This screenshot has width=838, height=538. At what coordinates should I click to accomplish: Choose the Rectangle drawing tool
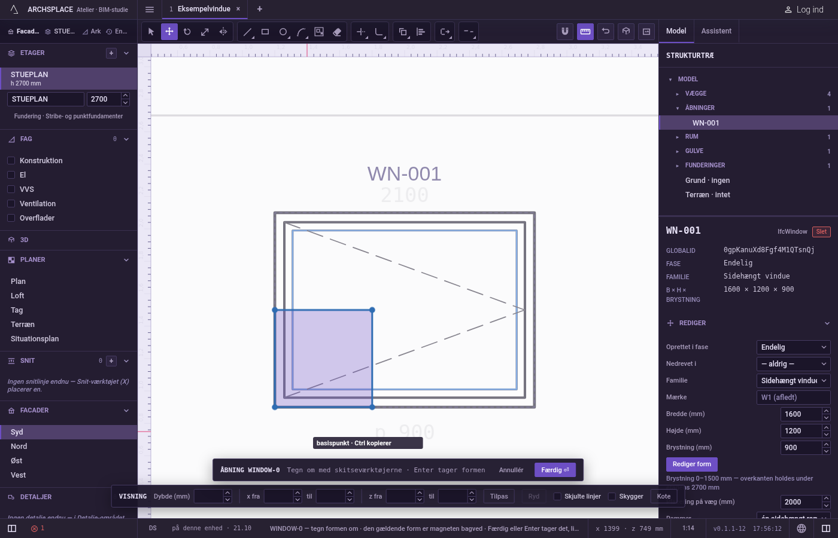coord(265,32)
